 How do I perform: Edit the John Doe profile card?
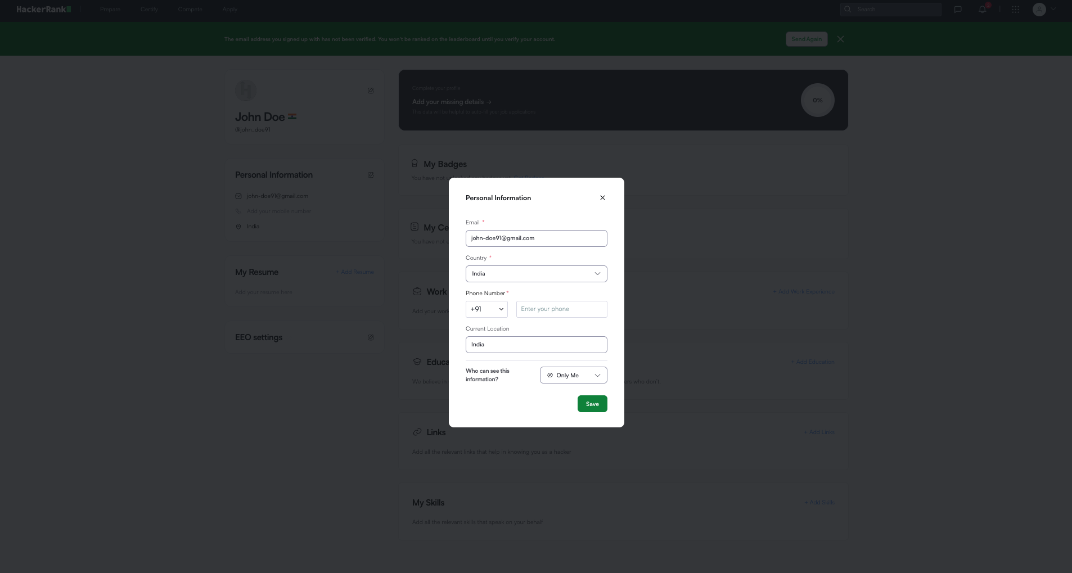371,91
